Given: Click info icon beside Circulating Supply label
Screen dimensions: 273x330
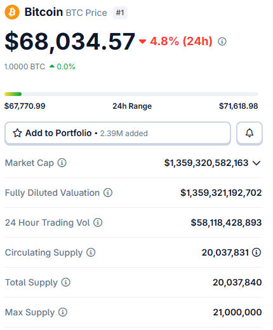Looking at the screenshot, I should pyautogui.click(x=91, y=252).
